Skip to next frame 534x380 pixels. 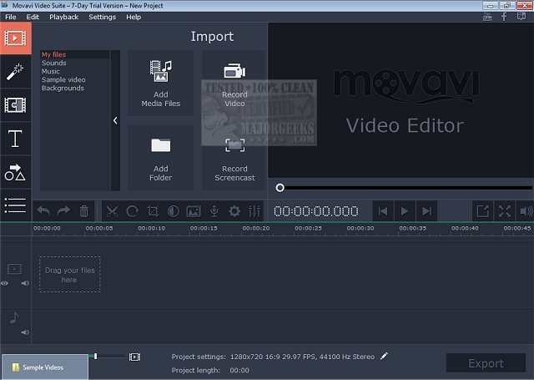tap(426, 211)
